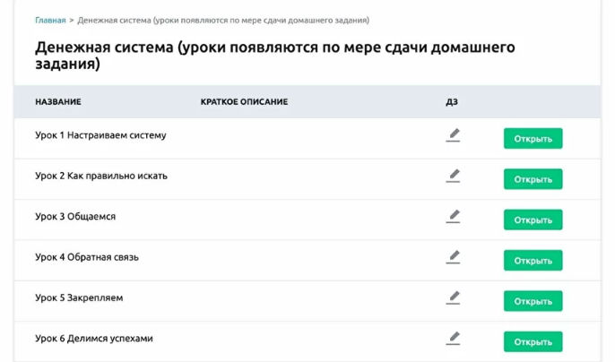Select the Урок 1 Настраиваем систему title

point(100,135)
